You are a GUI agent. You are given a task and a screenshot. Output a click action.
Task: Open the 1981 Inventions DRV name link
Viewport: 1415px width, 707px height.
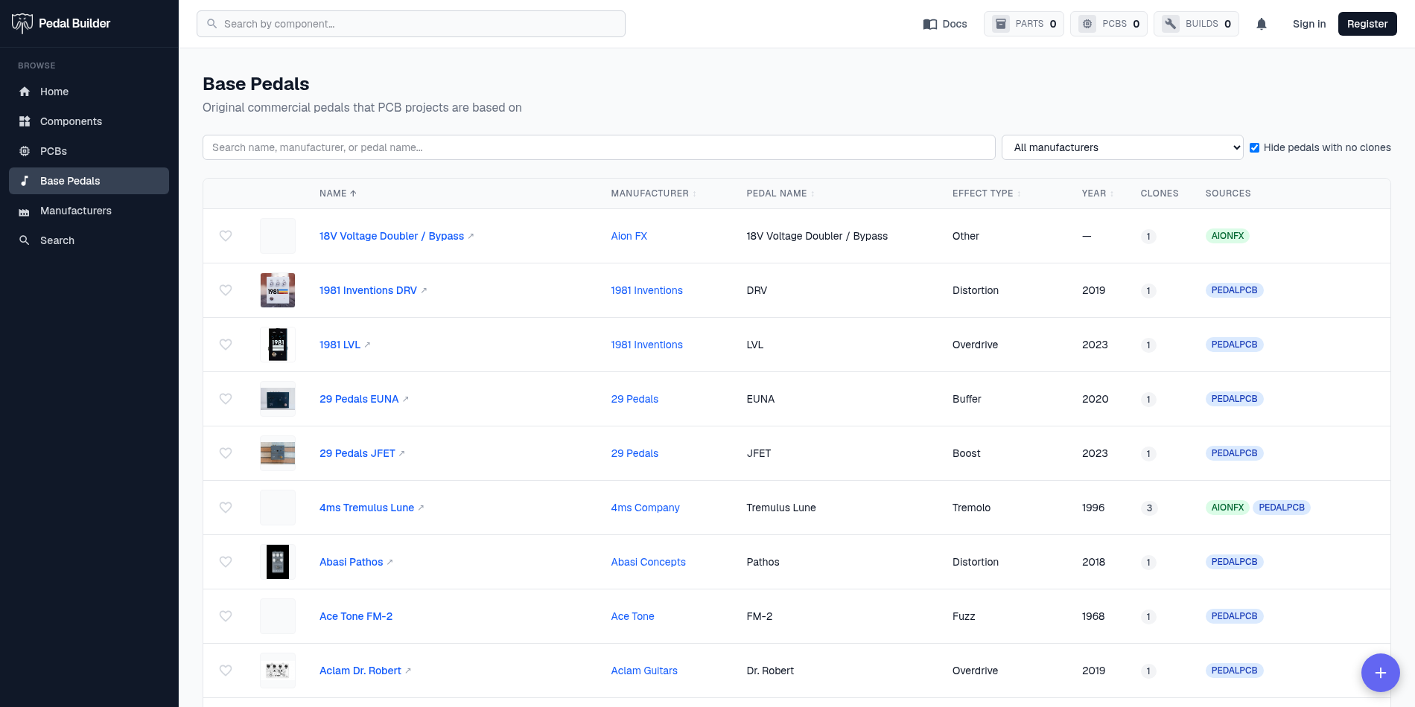[x=368, y=290]
